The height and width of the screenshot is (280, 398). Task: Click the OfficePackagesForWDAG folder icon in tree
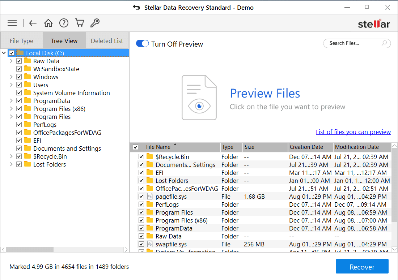coord(27,132)
